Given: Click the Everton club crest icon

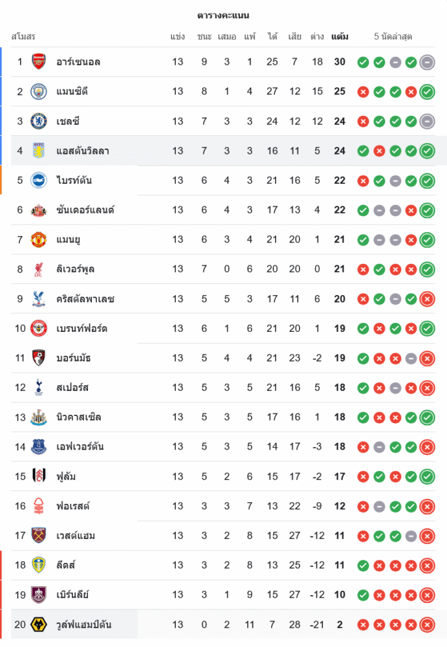Looking at the screenshot, I should (39, 446).
